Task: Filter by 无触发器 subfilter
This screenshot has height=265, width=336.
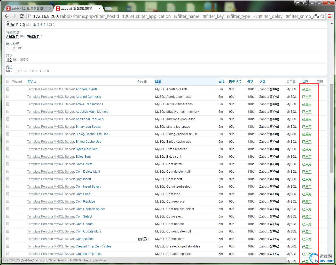Action: [x=12, y=36]
